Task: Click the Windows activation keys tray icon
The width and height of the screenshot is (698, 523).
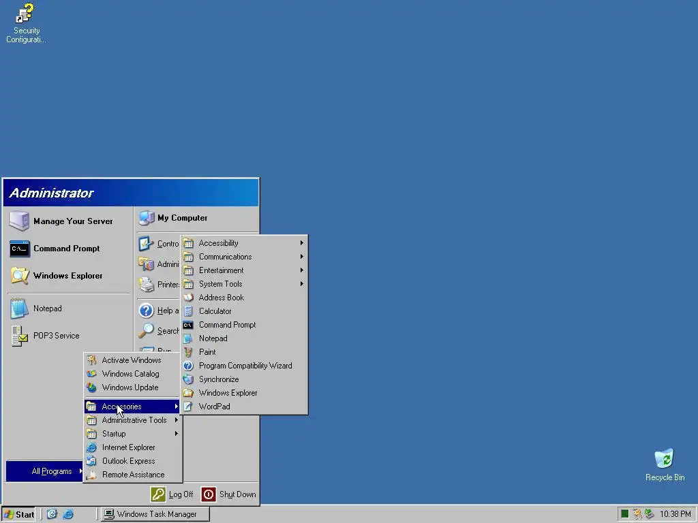Action: tap(637, 514)
